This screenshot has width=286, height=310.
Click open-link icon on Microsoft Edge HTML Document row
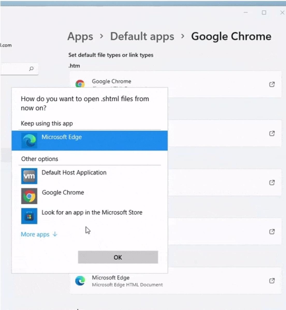tap(272, 281)
